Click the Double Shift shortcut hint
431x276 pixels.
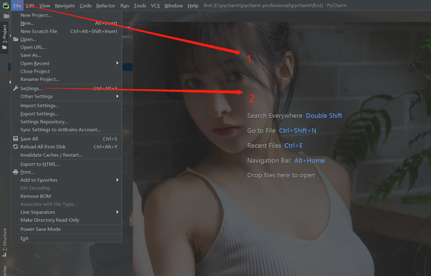pyautogui.click(x=324, y=116)
